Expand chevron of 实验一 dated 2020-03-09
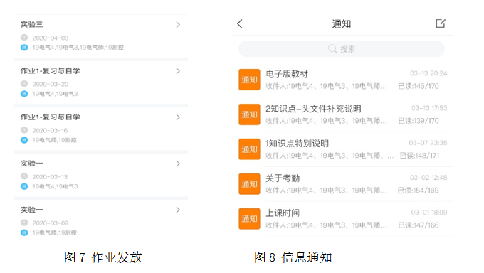The width and height of the screenshot is (484, 273). 178,210
